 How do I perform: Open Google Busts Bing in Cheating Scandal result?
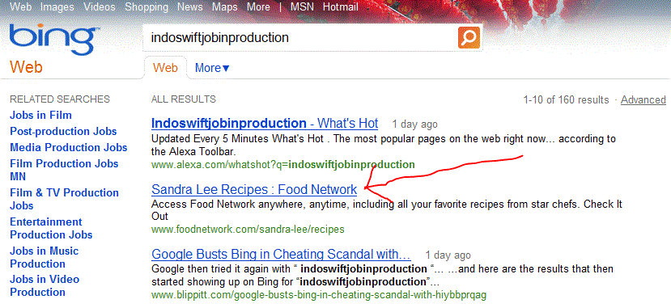pos(281,254)
